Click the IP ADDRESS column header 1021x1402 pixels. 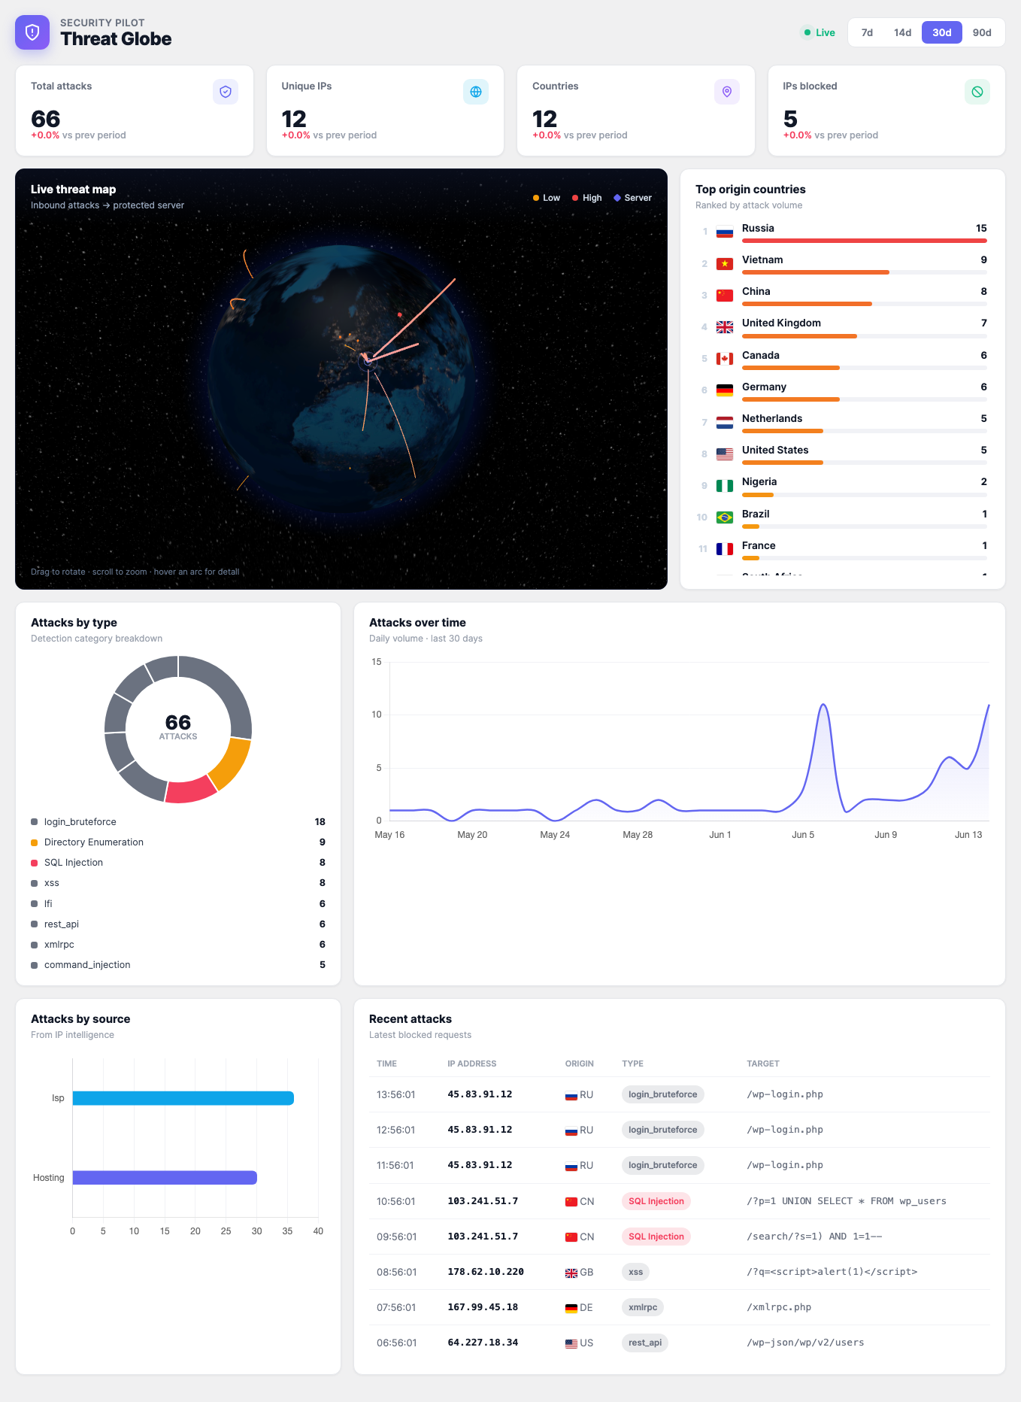click(472, 1064)
